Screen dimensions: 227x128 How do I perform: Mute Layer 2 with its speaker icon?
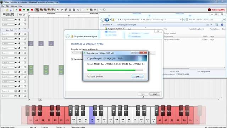coord(16,25)
